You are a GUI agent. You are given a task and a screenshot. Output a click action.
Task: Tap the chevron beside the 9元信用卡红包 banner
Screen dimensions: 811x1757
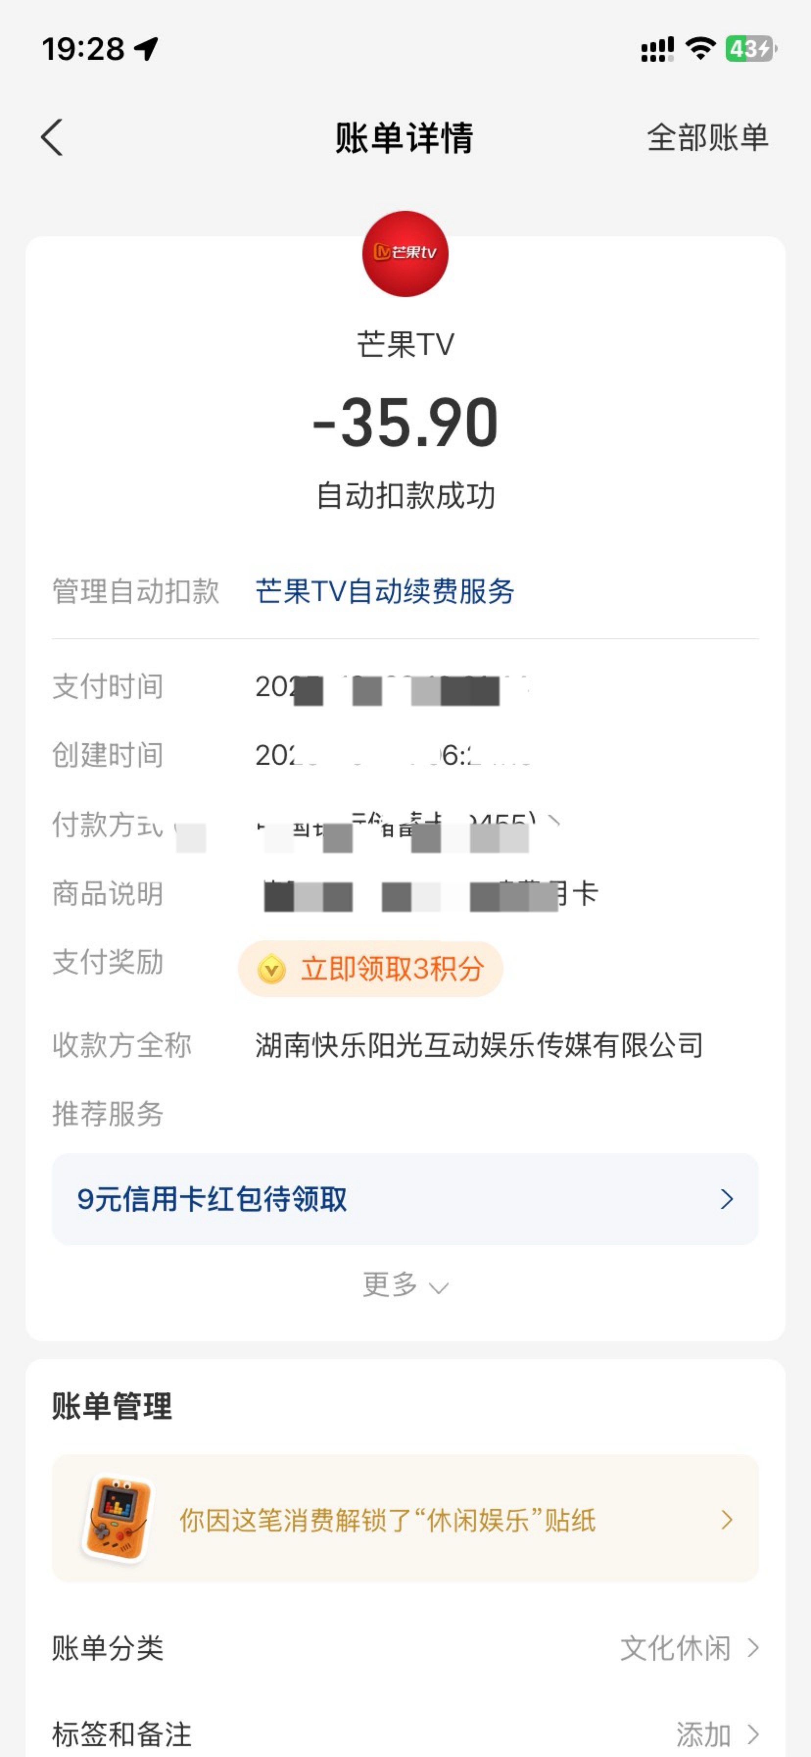pyautogui.click(x=726, y=1199)
